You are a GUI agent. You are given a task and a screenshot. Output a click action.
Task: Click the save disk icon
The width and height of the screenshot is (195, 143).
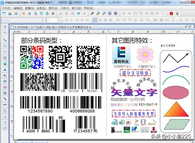point(16,14)
